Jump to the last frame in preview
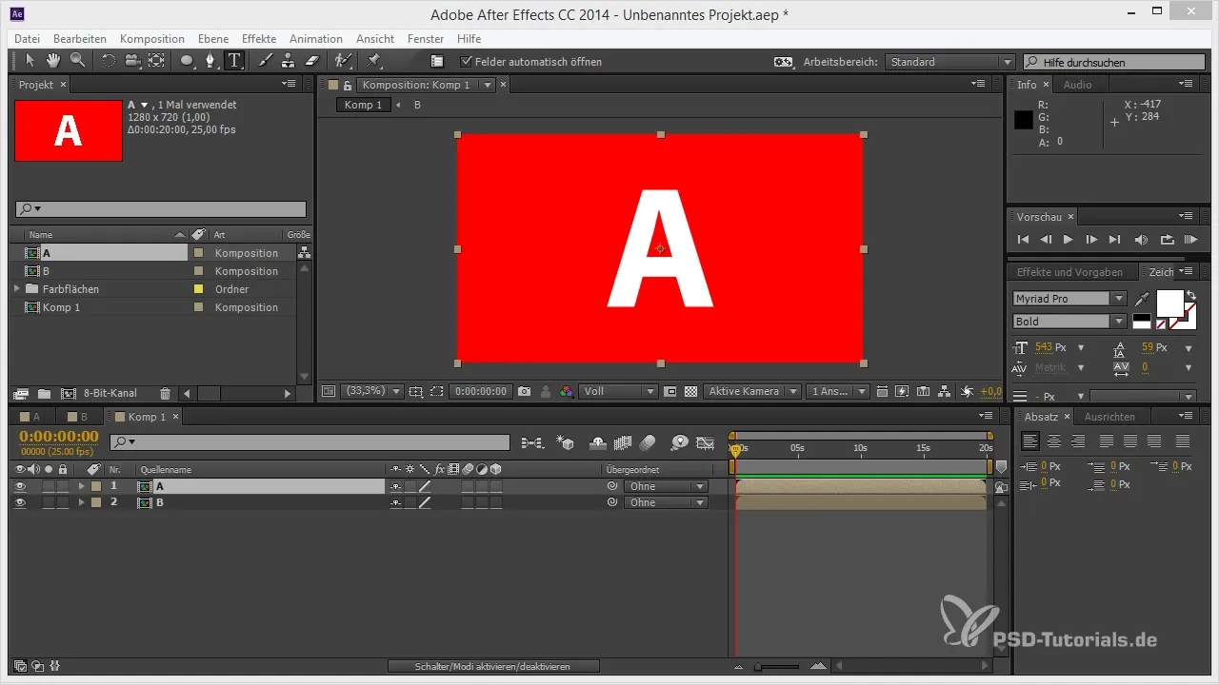1219x685 pixels. coord(1115,240)
